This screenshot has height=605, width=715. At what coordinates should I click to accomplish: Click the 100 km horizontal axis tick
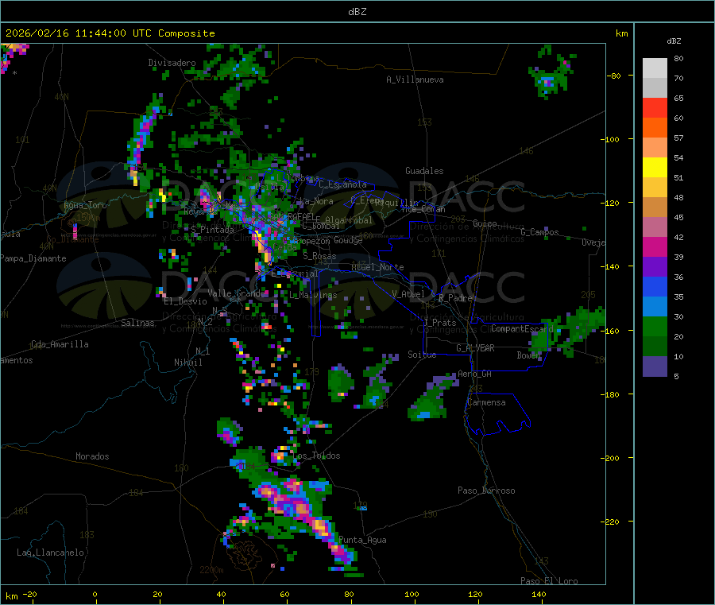point(412,594)
